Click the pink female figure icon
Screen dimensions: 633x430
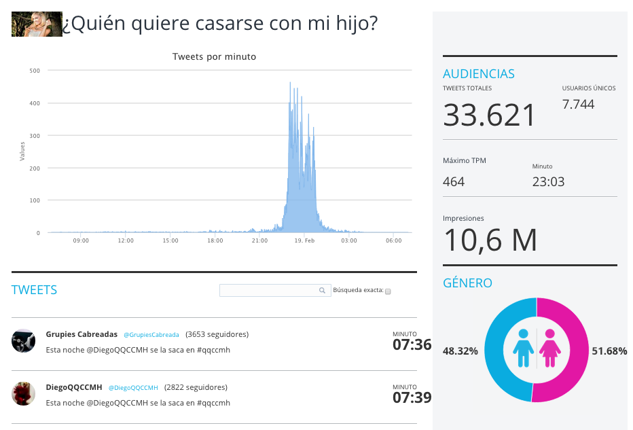coord(550,348)
